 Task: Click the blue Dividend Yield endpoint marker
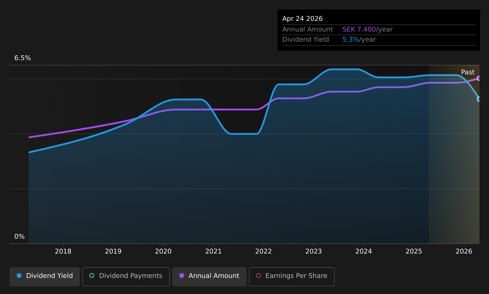click(x=479, y=99)
